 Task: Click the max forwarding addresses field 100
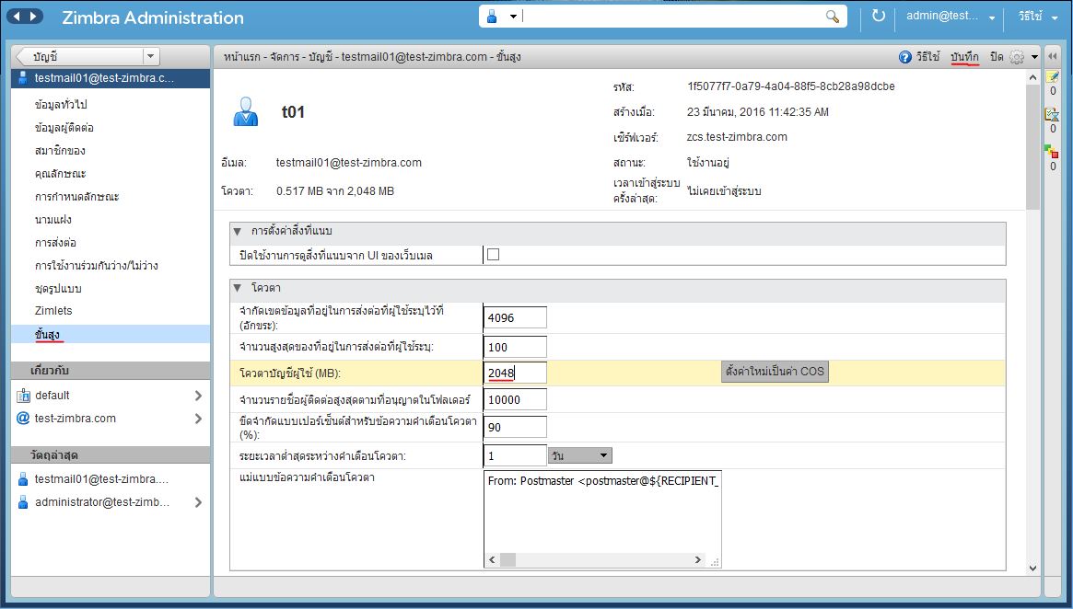pyautogui.click(x=515, y=347)
